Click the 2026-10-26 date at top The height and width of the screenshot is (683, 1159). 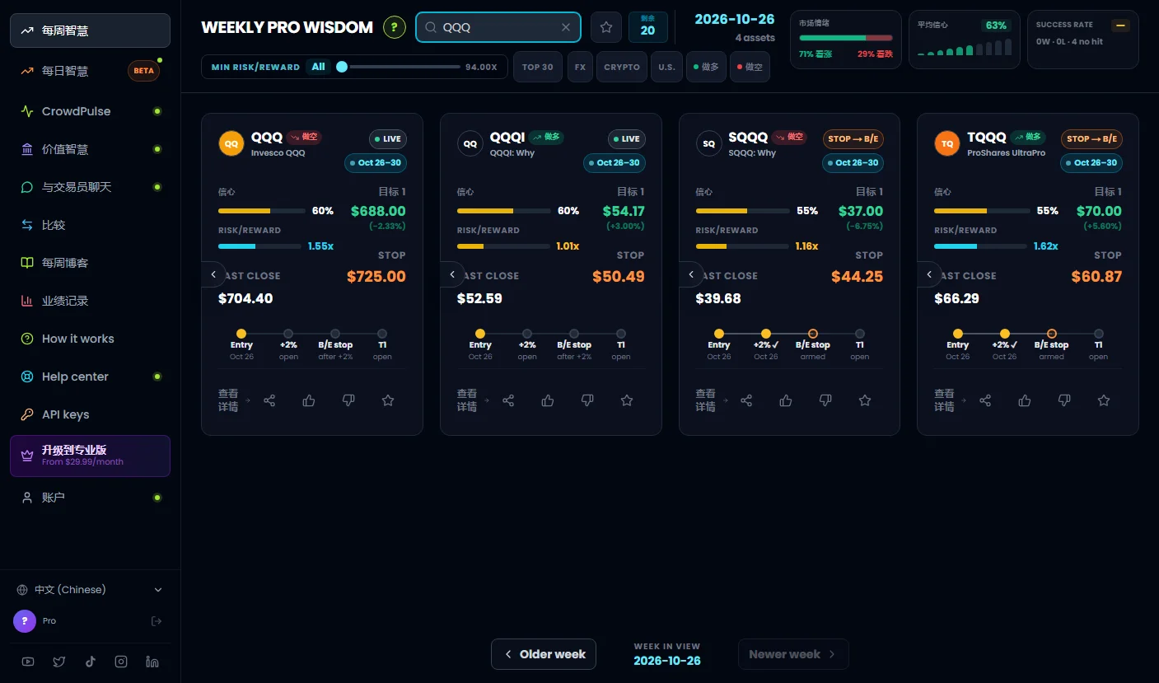[x=735, y=19]
